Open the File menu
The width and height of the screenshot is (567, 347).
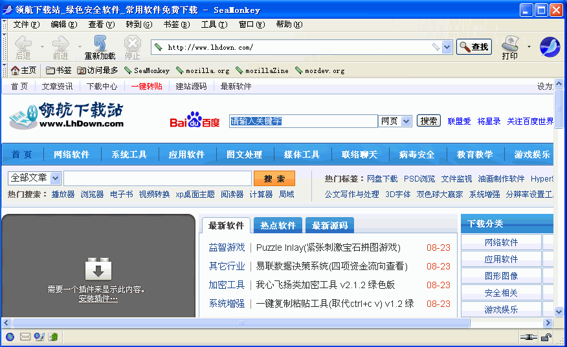27,25
